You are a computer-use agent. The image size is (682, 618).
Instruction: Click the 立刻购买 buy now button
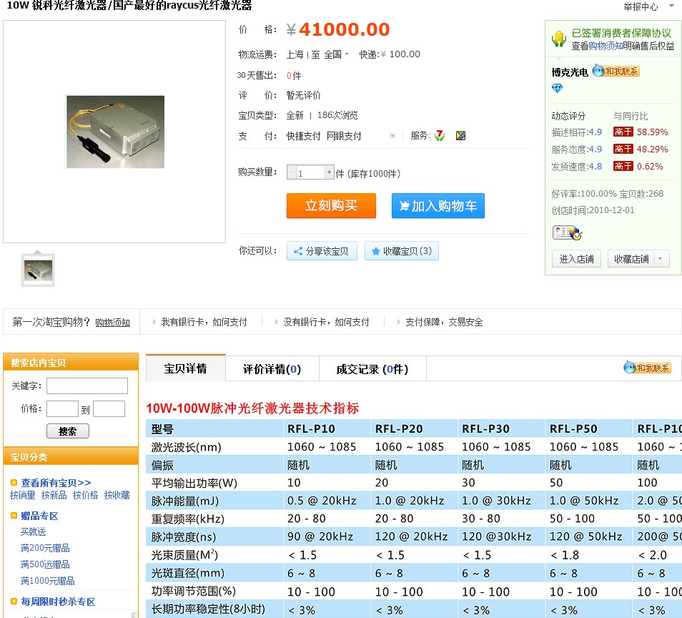pos(331,206)
